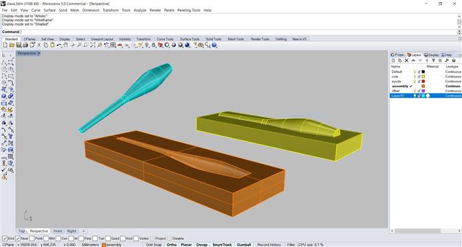Move layer up with the up arrow

[413, 60]
